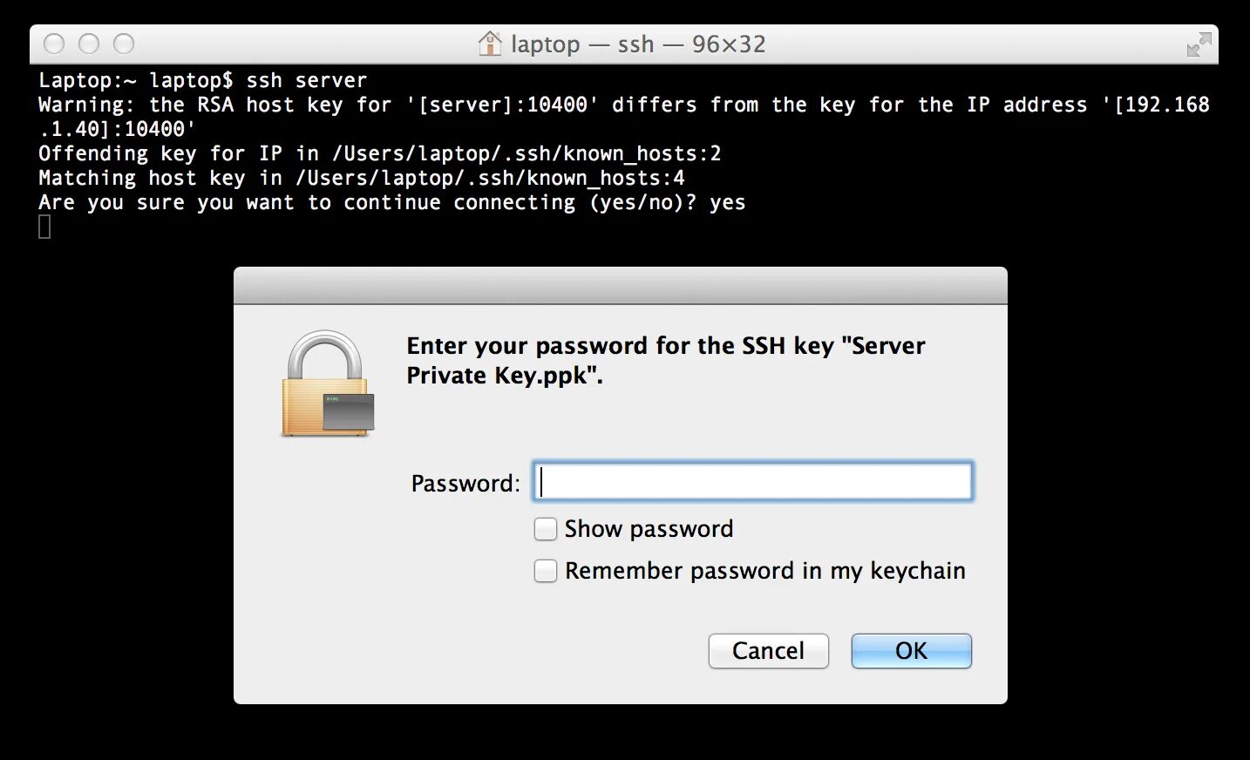
Task: Focus the Password input field
Action: [752, 481]
